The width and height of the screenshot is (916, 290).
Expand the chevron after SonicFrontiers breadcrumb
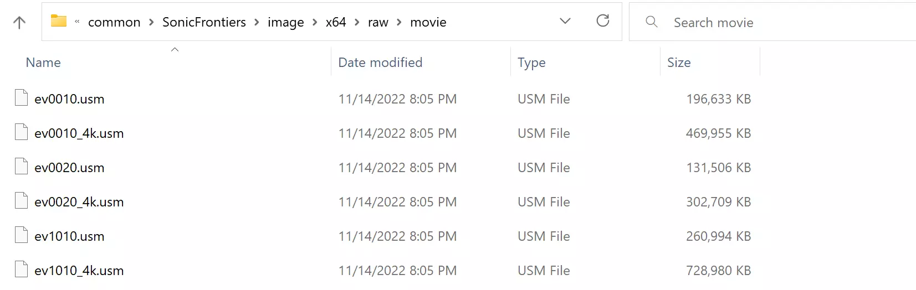pos(257,23)
